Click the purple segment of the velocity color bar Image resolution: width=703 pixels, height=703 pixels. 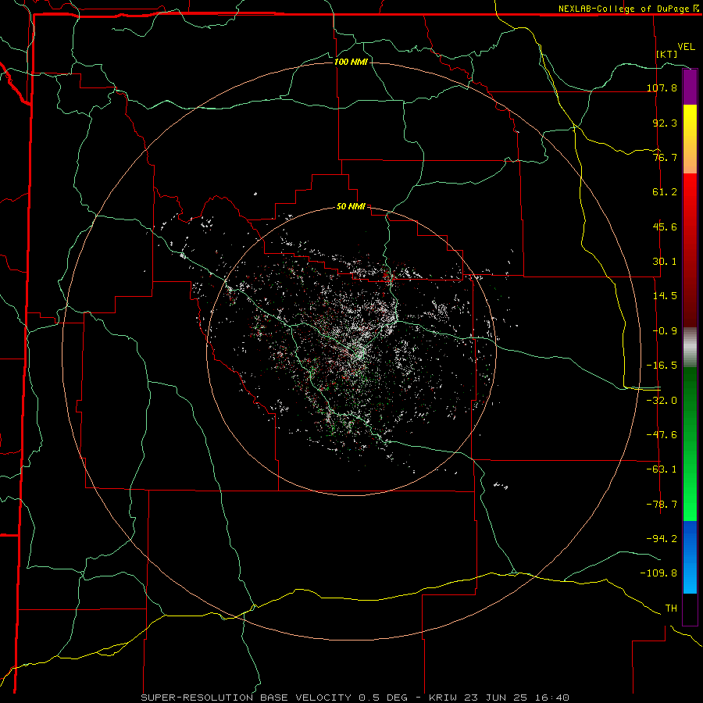(690, 87)
